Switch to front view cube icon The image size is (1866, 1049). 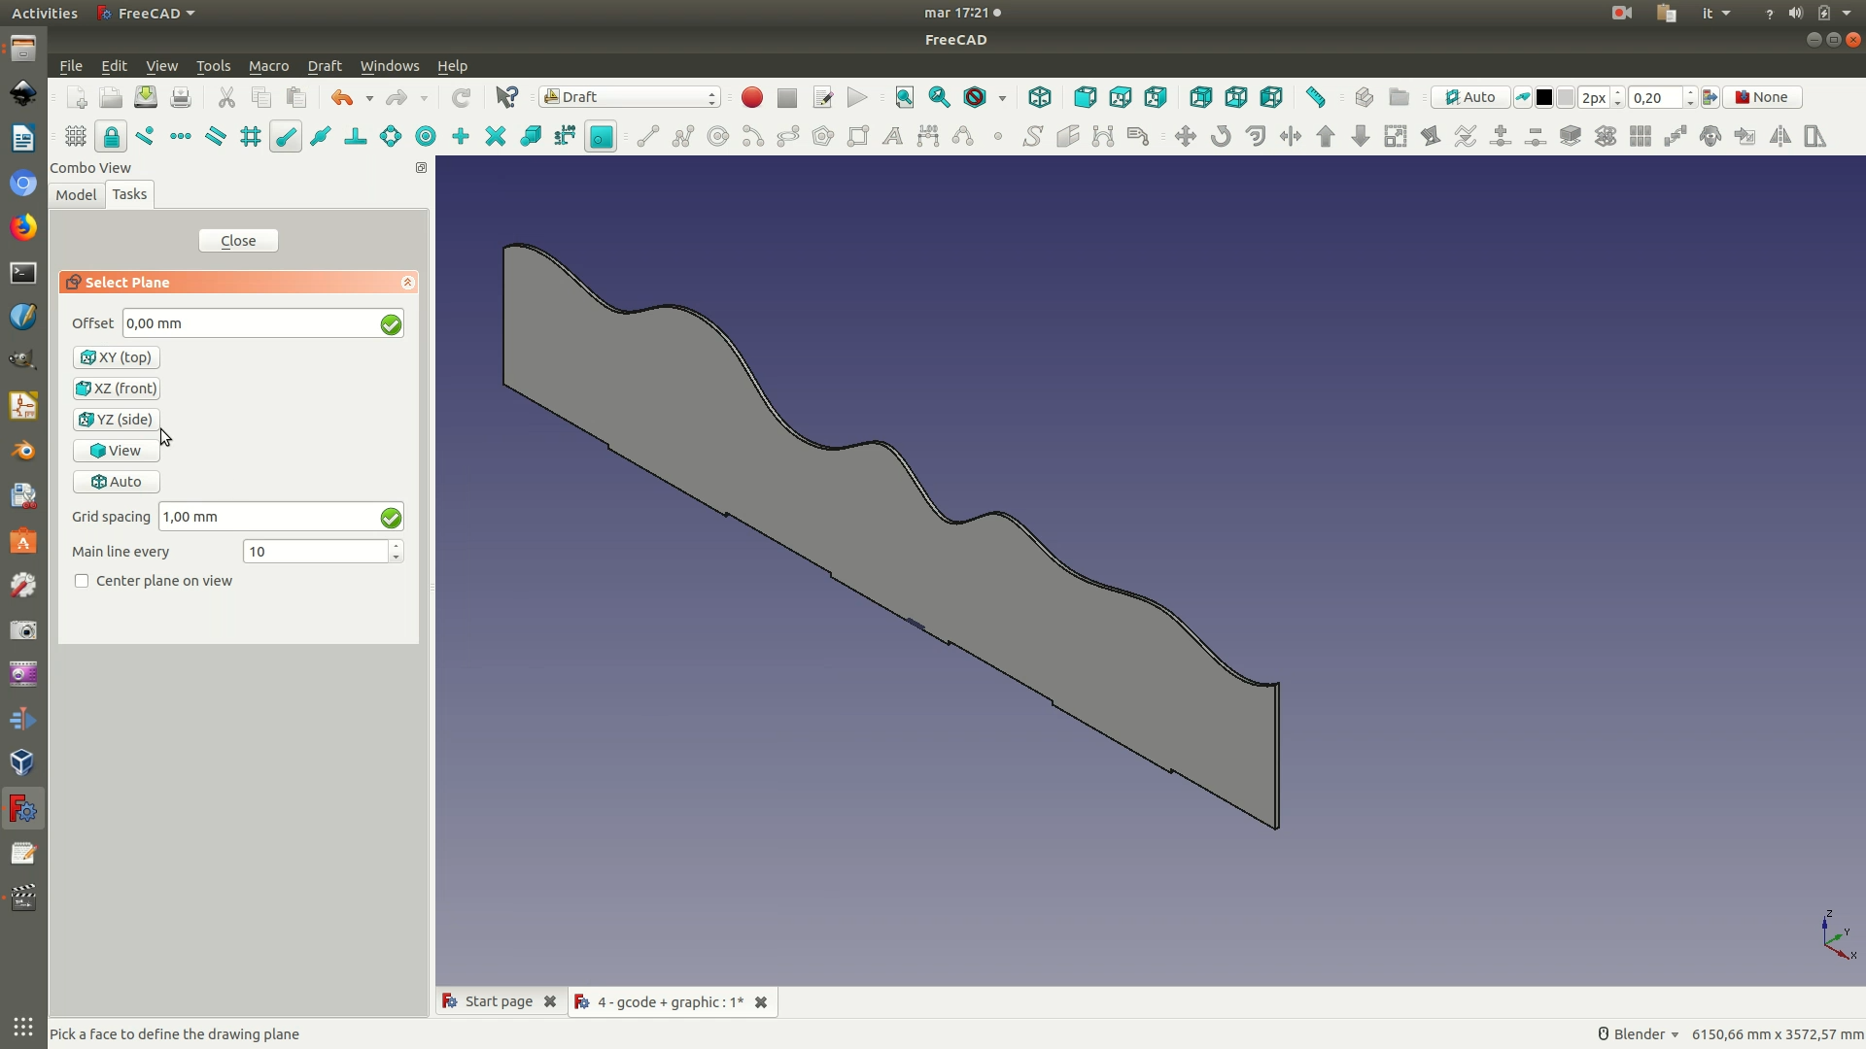(x=1086, y=98)
